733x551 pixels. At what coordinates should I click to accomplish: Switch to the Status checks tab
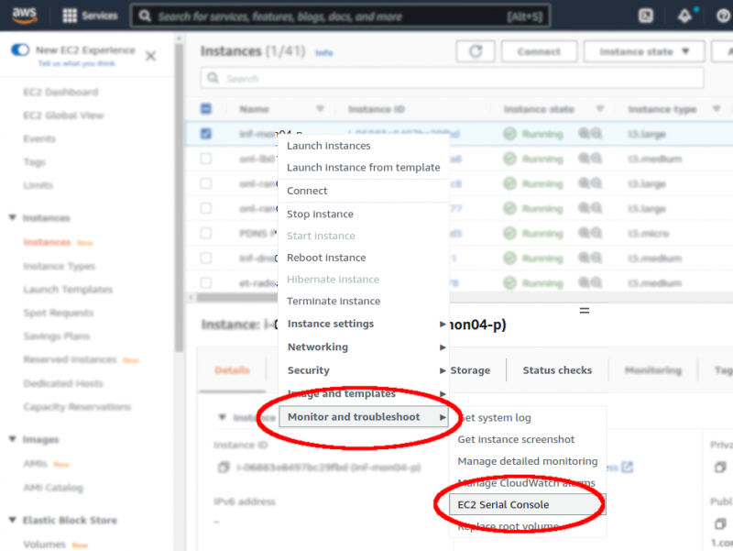click(x=557, y=370)
